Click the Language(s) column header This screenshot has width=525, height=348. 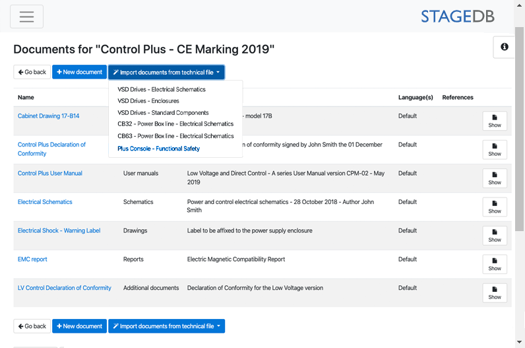pos(416,98)
